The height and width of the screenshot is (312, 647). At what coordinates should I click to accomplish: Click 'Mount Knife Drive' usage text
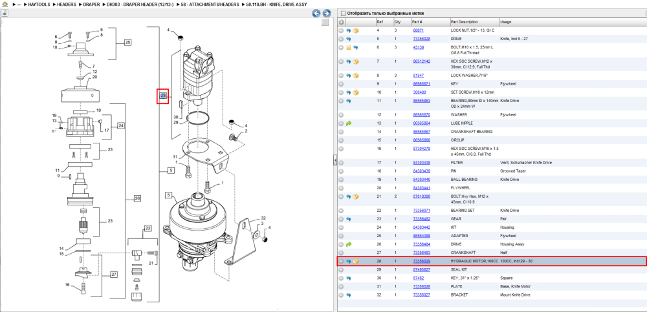(515, 295)
